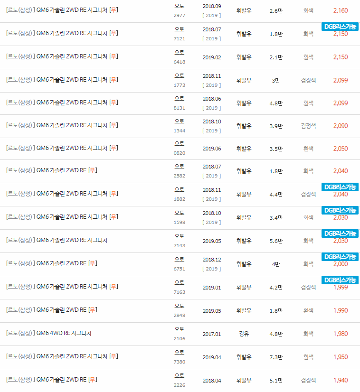
Task: Click the 휘발유 fuel label on first row
Action: [243, 10]
